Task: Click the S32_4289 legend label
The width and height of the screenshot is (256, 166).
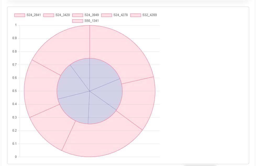Action: click(x=149, y=15)
